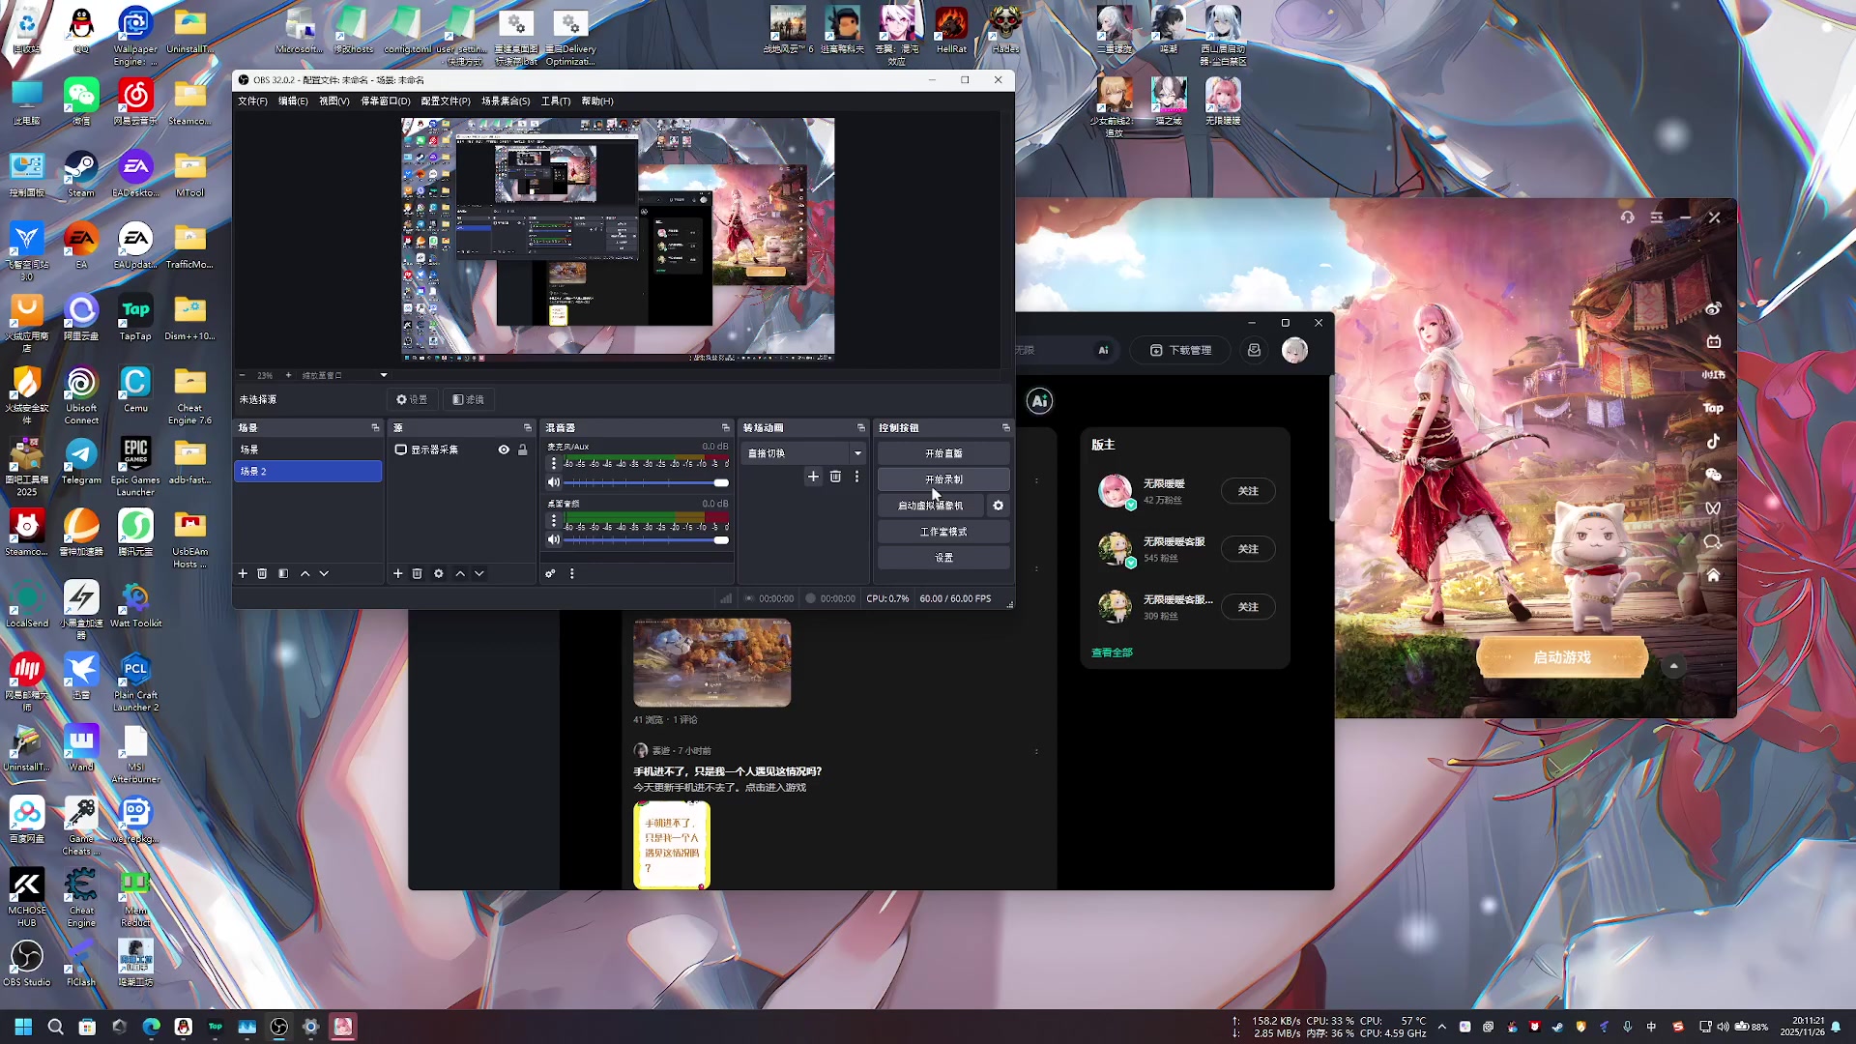Mute the 麦克风/Aux speaker icon
Screen dimensions: 1856x1044
554,482
